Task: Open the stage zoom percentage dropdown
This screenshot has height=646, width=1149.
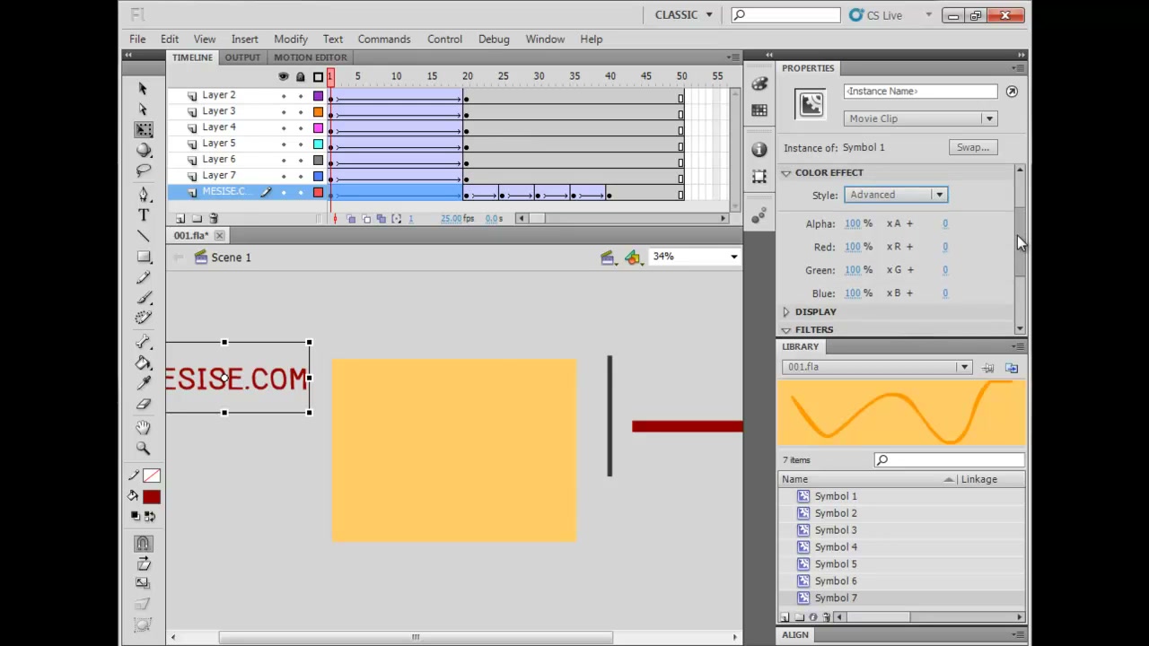Action: (x=695, y=257)
